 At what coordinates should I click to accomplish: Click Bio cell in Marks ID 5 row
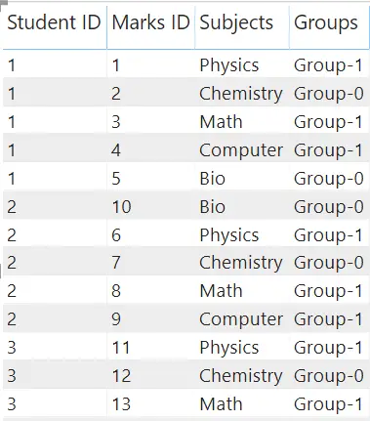[212, 179]
